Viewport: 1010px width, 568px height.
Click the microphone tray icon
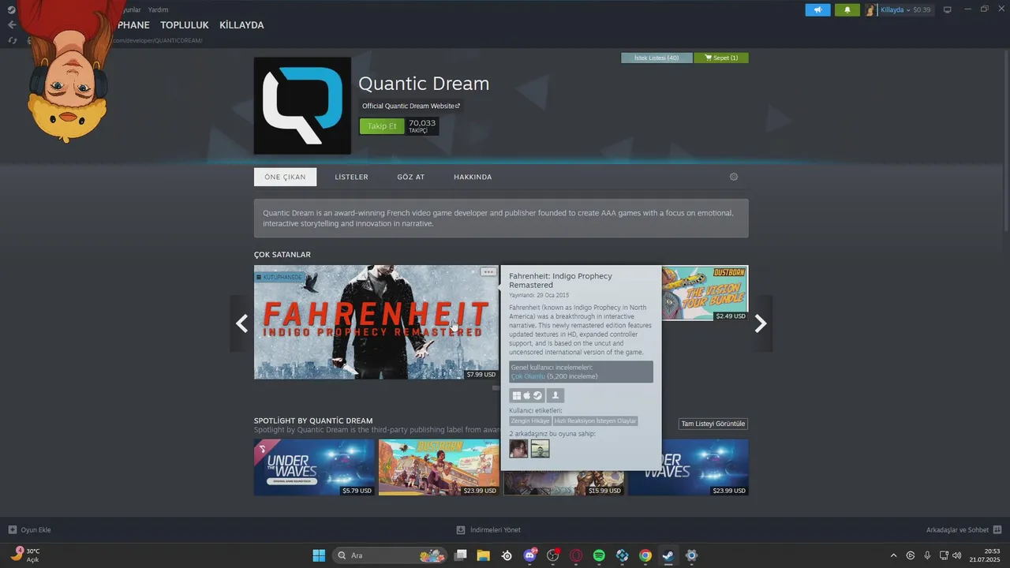click(x=927, y=555)
